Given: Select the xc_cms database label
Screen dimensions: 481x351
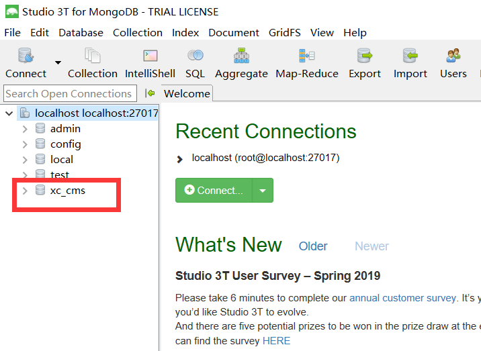Looking at the screenshot, I should 67,191.
